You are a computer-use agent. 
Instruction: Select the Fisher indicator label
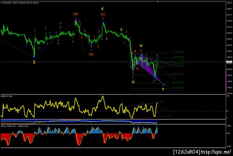coord(15,126)
